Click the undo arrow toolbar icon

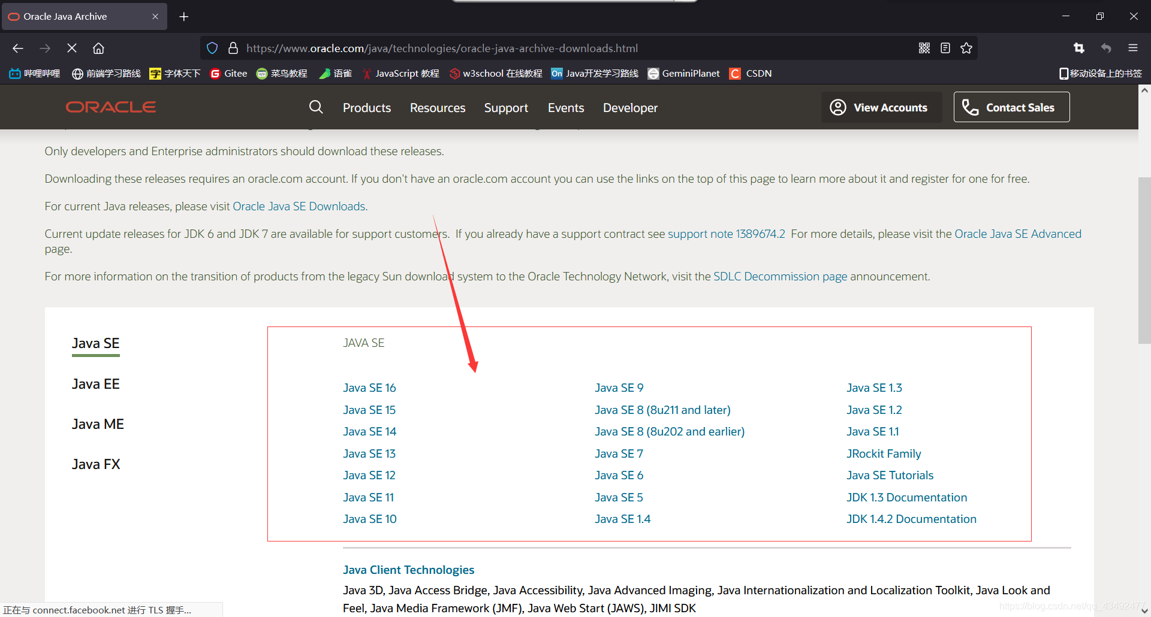(1106, 48)
